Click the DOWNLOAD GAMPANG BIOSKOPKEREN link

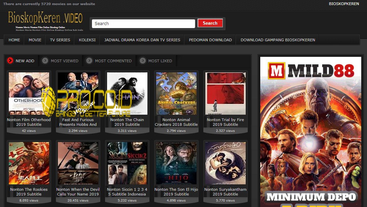click(x=278, y=40)
